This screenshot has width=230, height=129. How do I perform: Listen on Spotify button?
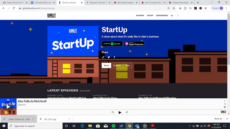pos(112,44)
